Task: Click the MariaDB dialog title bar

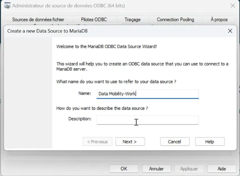Action: click(116, 31)
